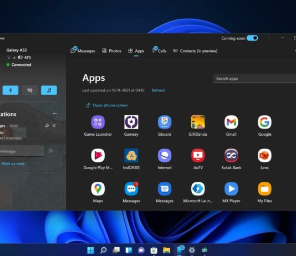Screen dimensions: 296x256
Task: Open Contacts (in preview) tab
Action: pos(195,51)
